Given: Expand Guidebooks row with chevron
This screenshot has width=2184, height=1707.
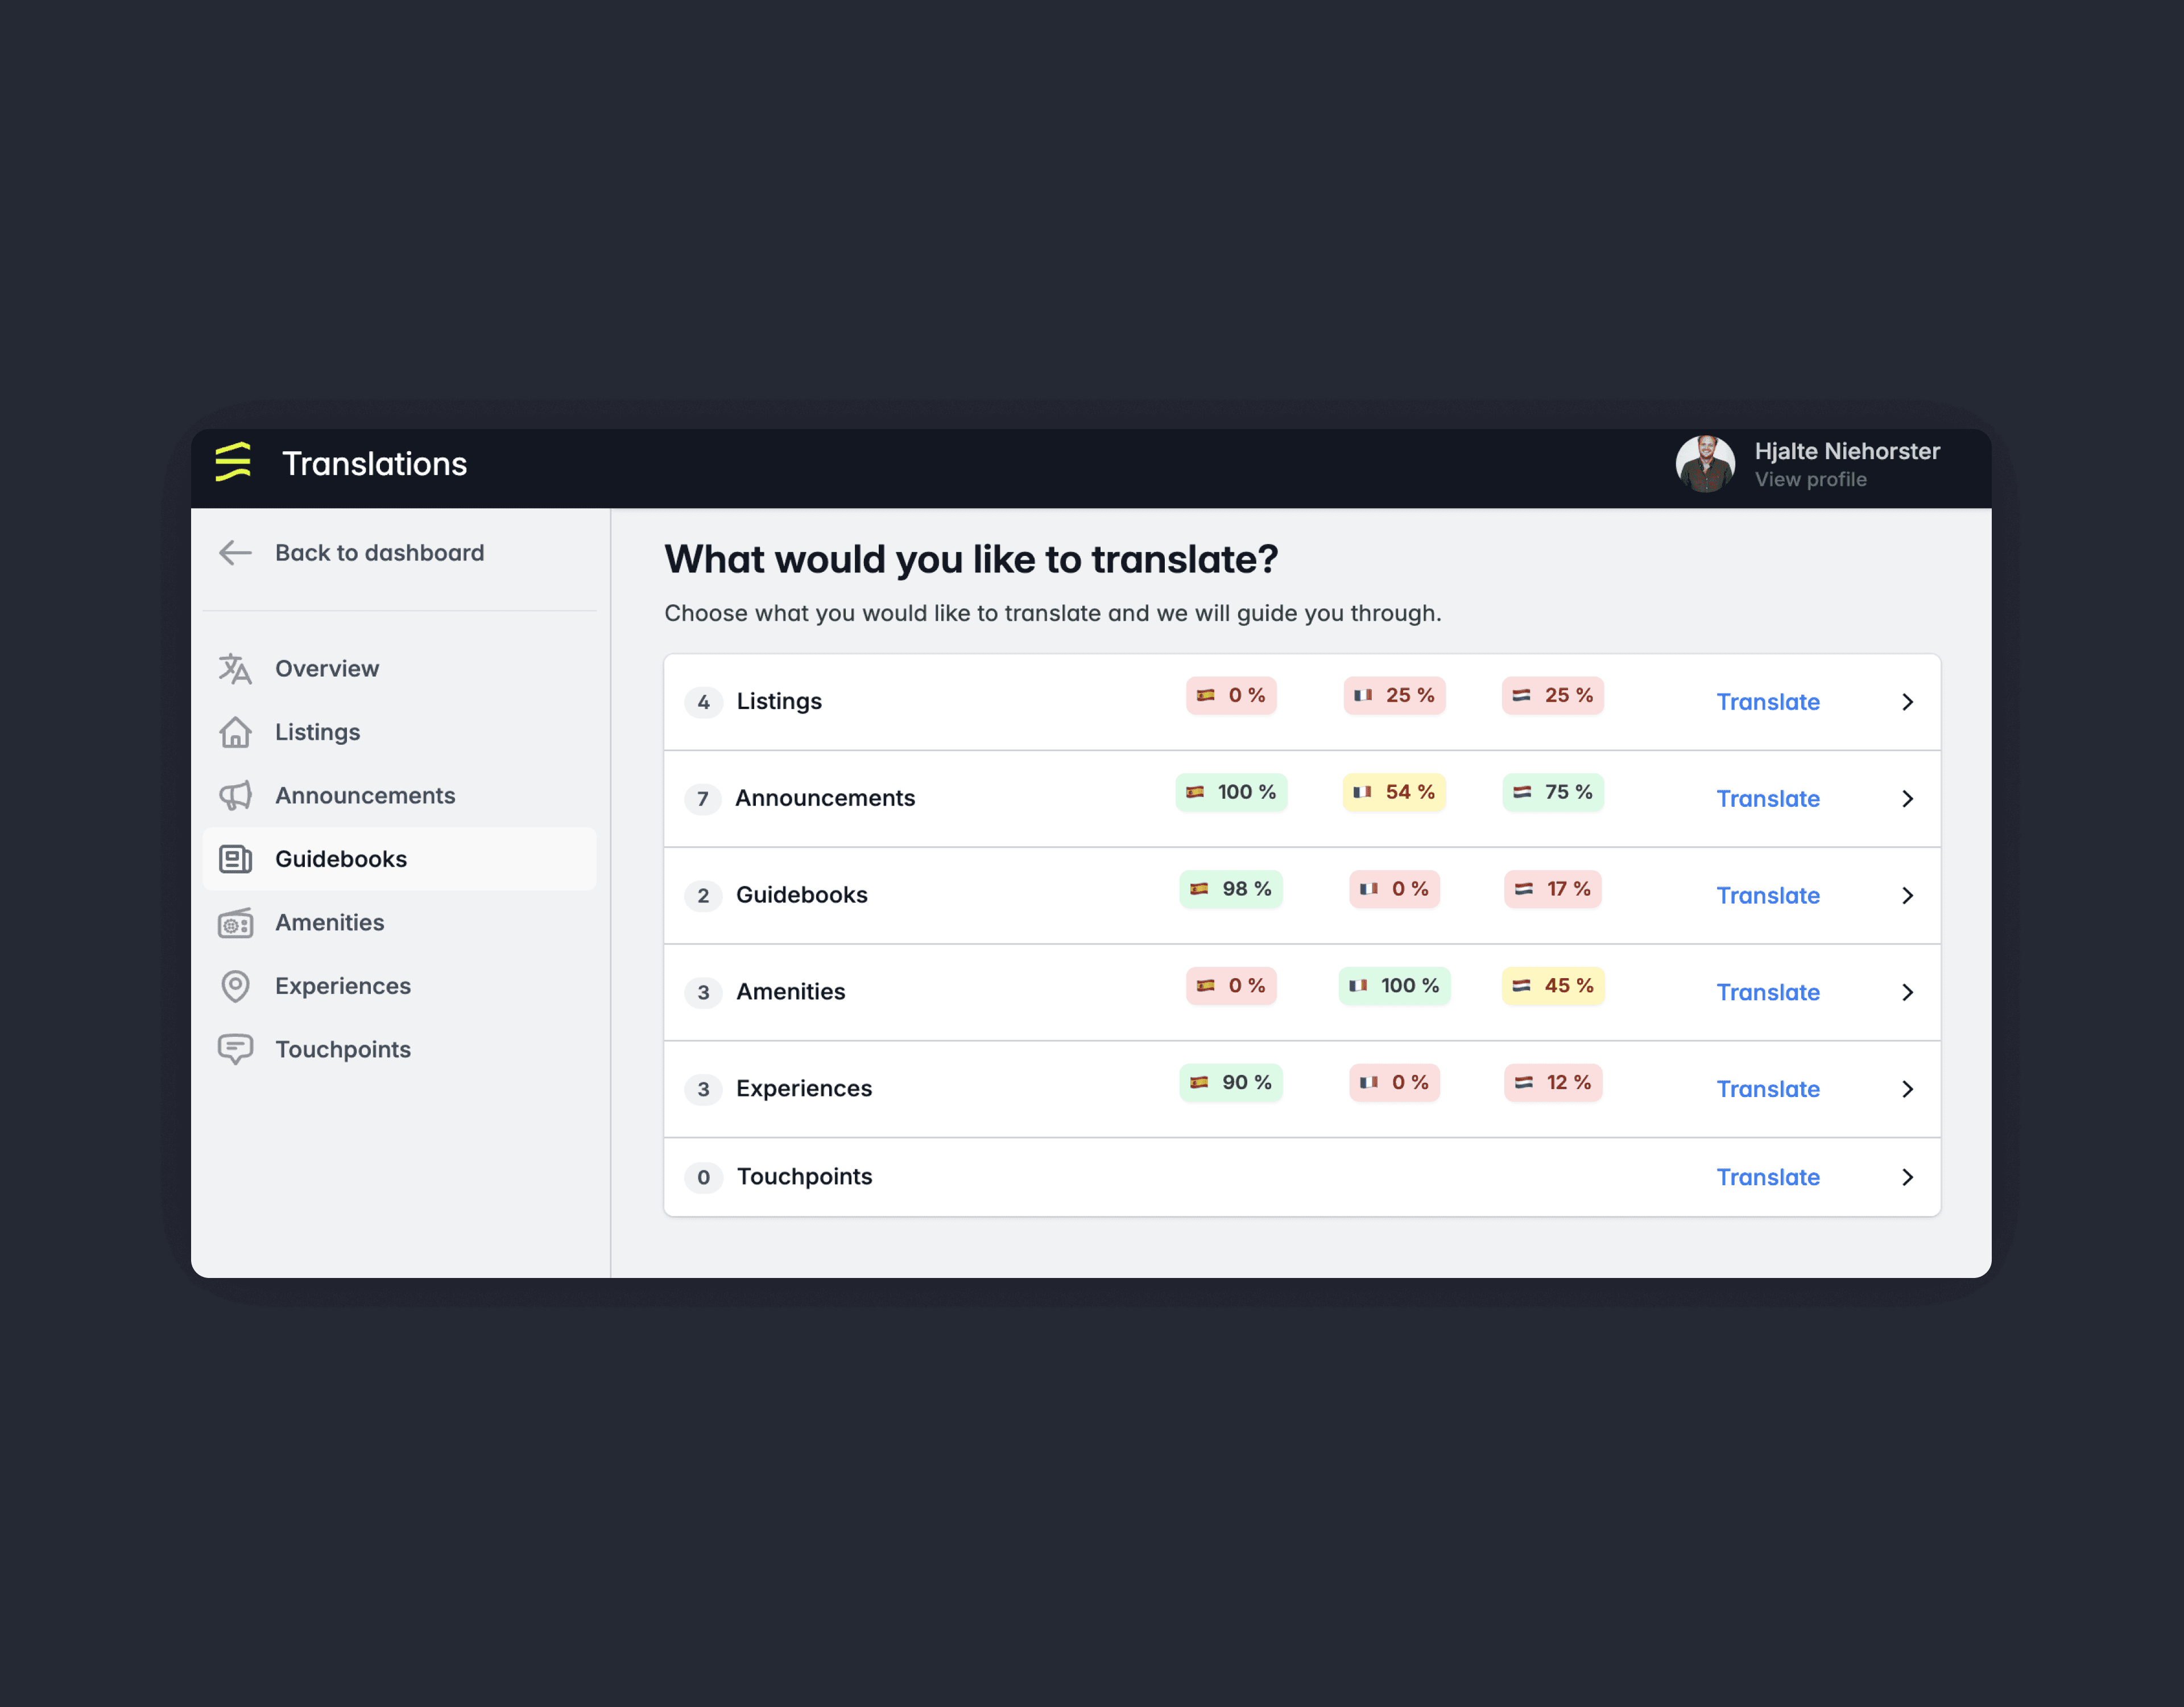Looking at the screenshot, I should click(x=1907, y=896).
